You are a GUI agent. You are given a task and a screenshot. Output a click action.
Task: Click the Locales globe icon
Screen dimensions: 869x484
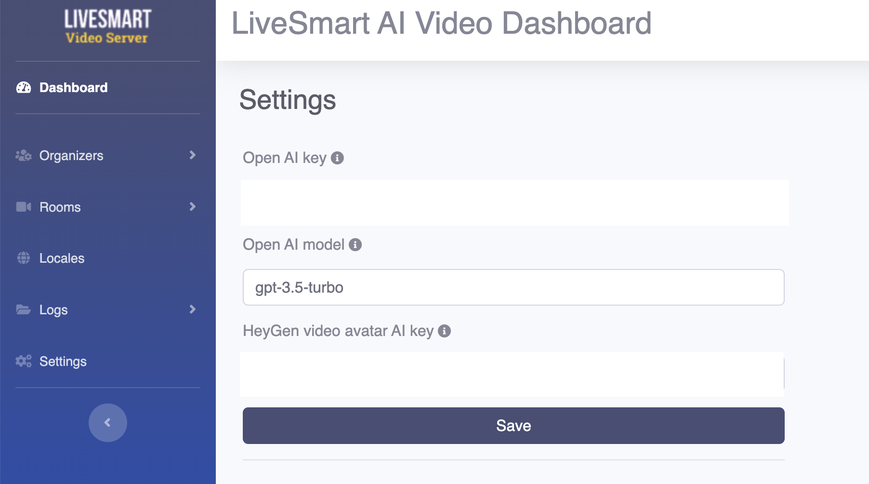point(24,258)
